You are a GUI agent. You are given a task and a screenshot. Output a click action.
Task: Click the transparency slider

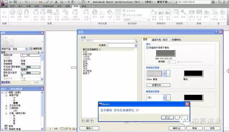(190, 62)
